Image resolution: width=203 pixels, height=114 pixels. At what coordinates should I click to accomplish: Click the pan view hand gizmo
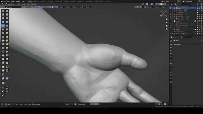pyautogui.click(x=167, y=22)
